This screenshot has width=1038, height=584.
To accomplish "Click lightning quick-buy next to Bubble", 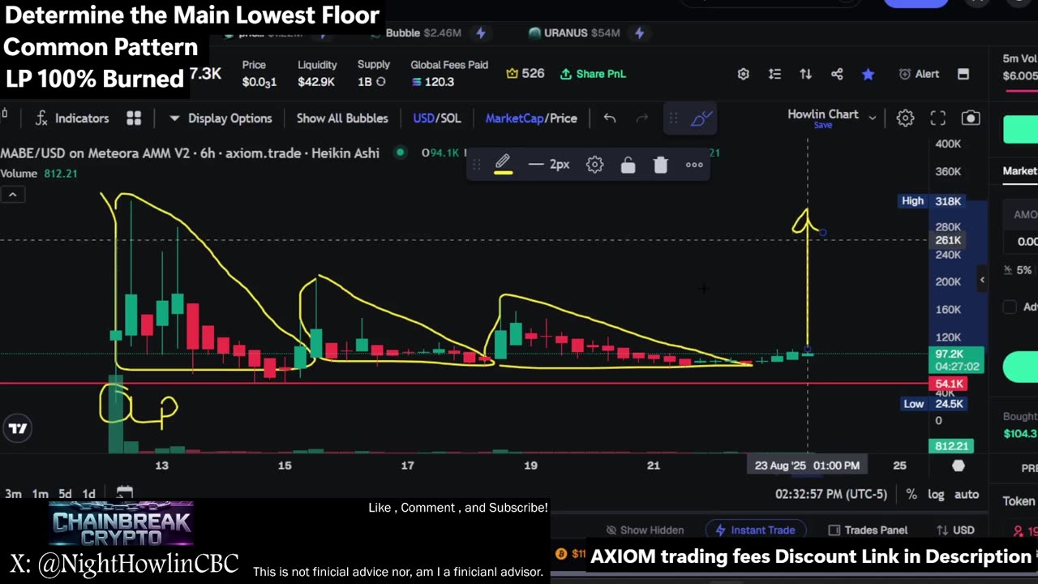I will pos(480,33).
